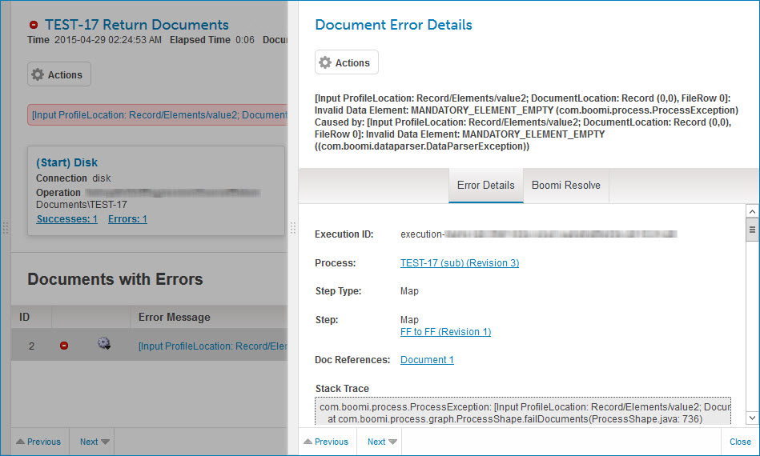Click Previous in the left panel footer
Image resolution: width=760 pixels, height=456 pixels.
coord(38,442)
